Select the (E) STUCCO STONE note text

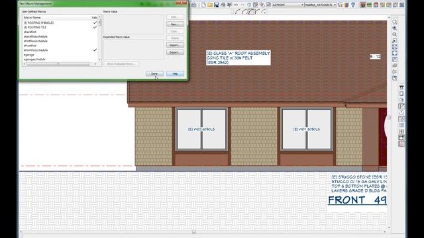[359, 184]
